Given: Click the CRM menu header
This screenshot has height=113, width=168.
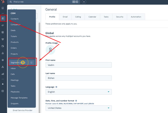Looking at the screenshot, I should [13, 13].
